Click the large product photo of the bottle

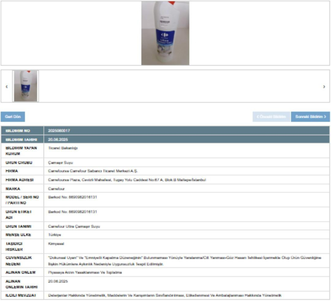point(165,33)
